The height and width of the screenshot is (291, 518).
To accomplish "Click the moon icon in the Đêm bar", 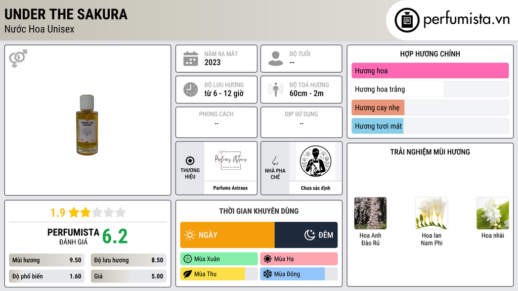I will click(310, 235).
